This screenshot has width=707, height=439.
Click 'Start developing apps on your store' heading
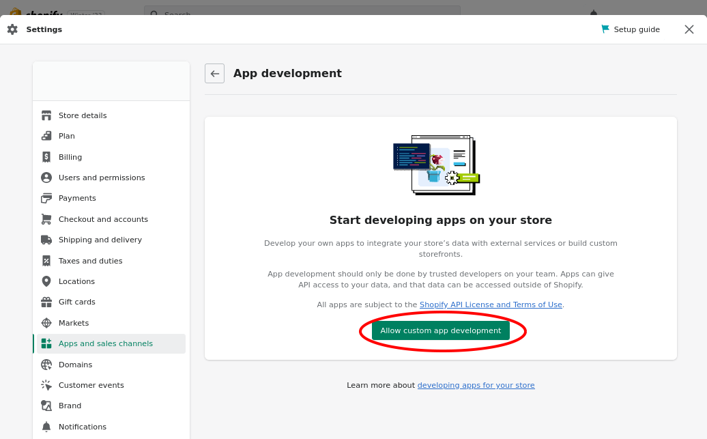pyautogui.click(x=441, y=220)
